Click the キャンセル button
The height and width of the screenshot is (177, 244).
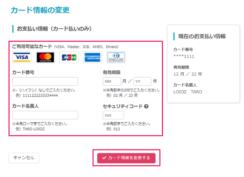(x=24, y=158)
